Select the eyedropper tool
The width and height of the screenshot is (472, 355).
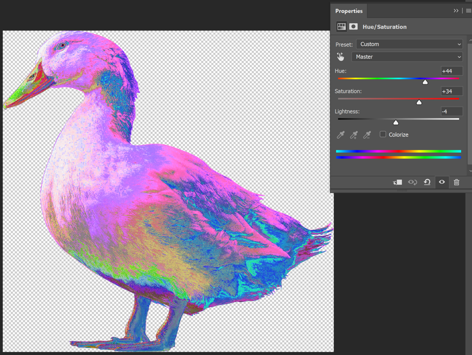point(340,135)
